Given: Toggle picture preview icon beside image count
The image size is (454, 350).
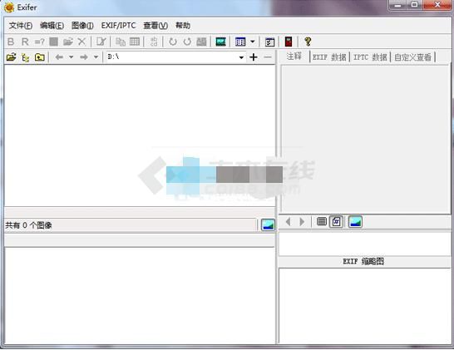Looking at the screenshot, I should pyautogui.click(x=268, y=224).
